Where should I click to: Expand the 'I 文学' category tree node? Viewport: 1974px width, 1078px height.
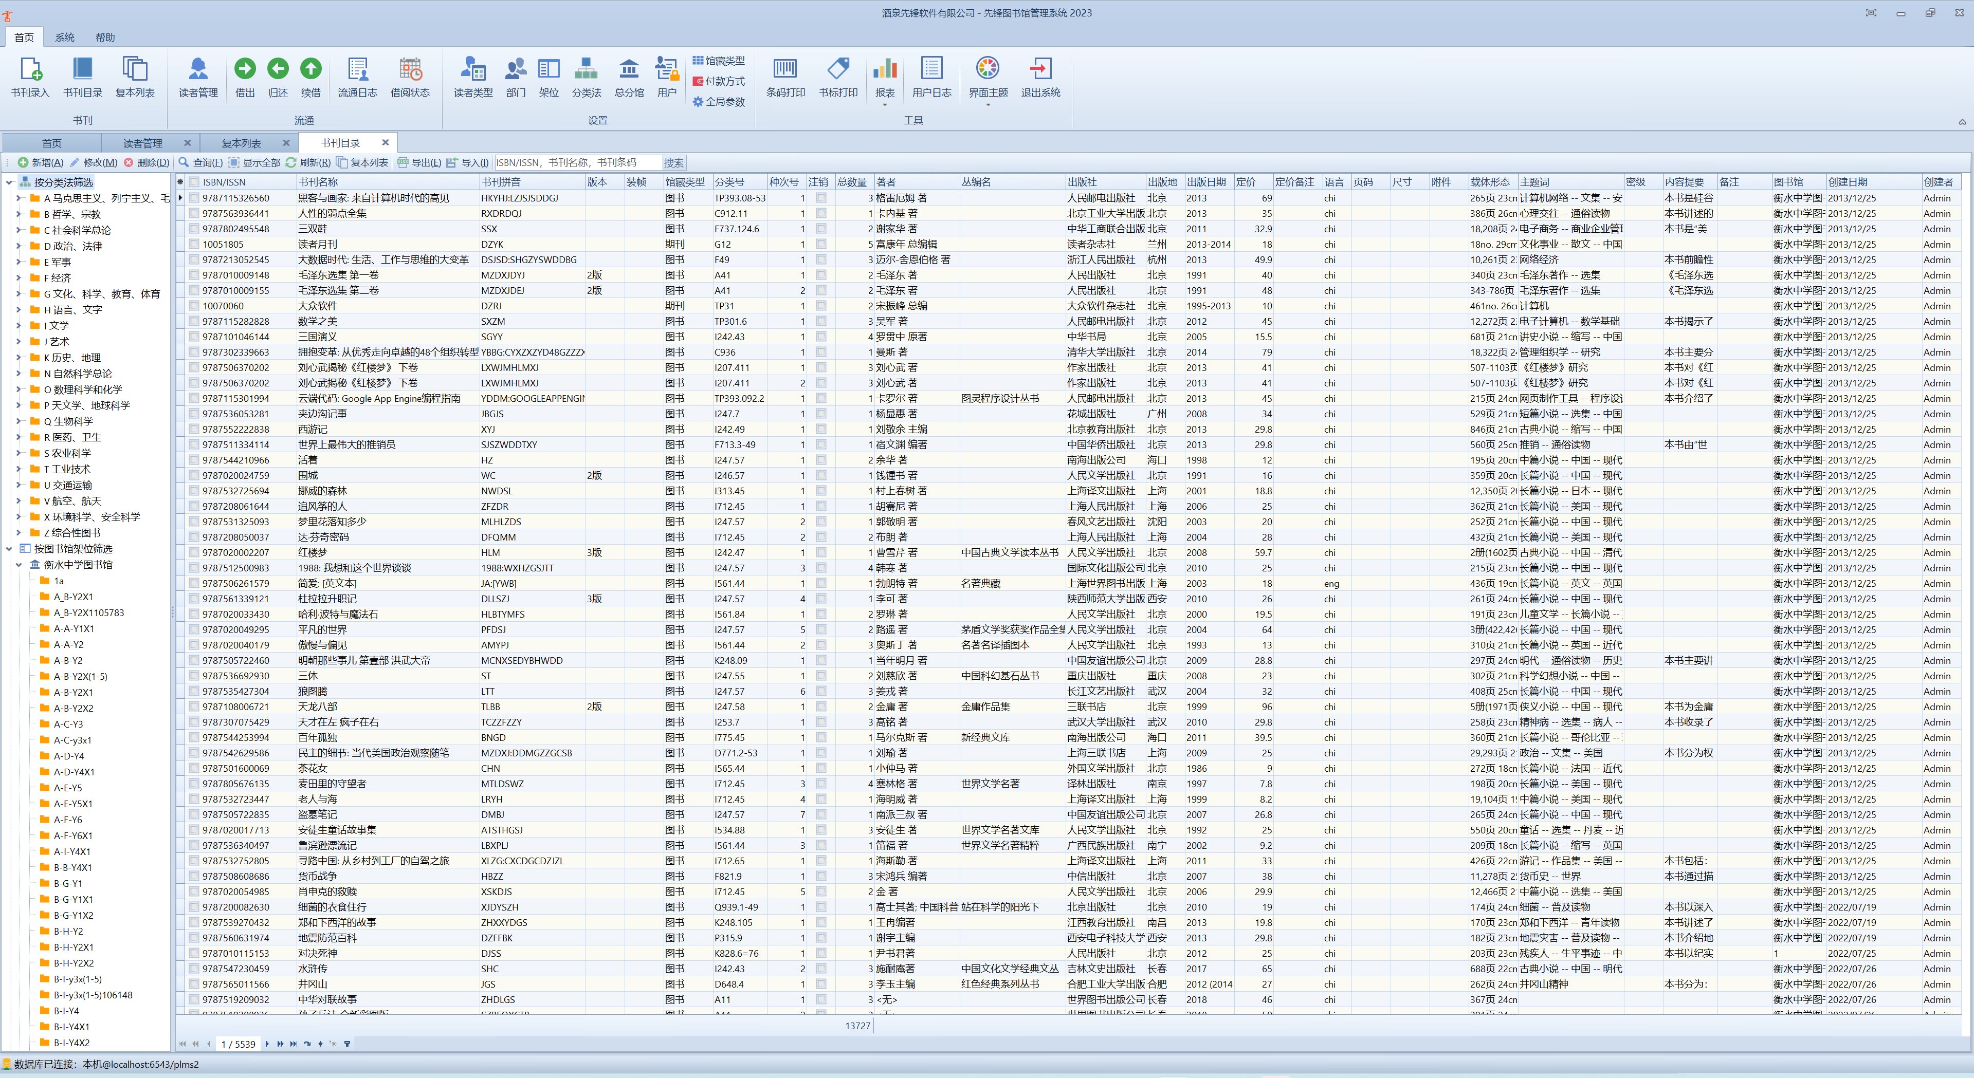coord(19,326)
